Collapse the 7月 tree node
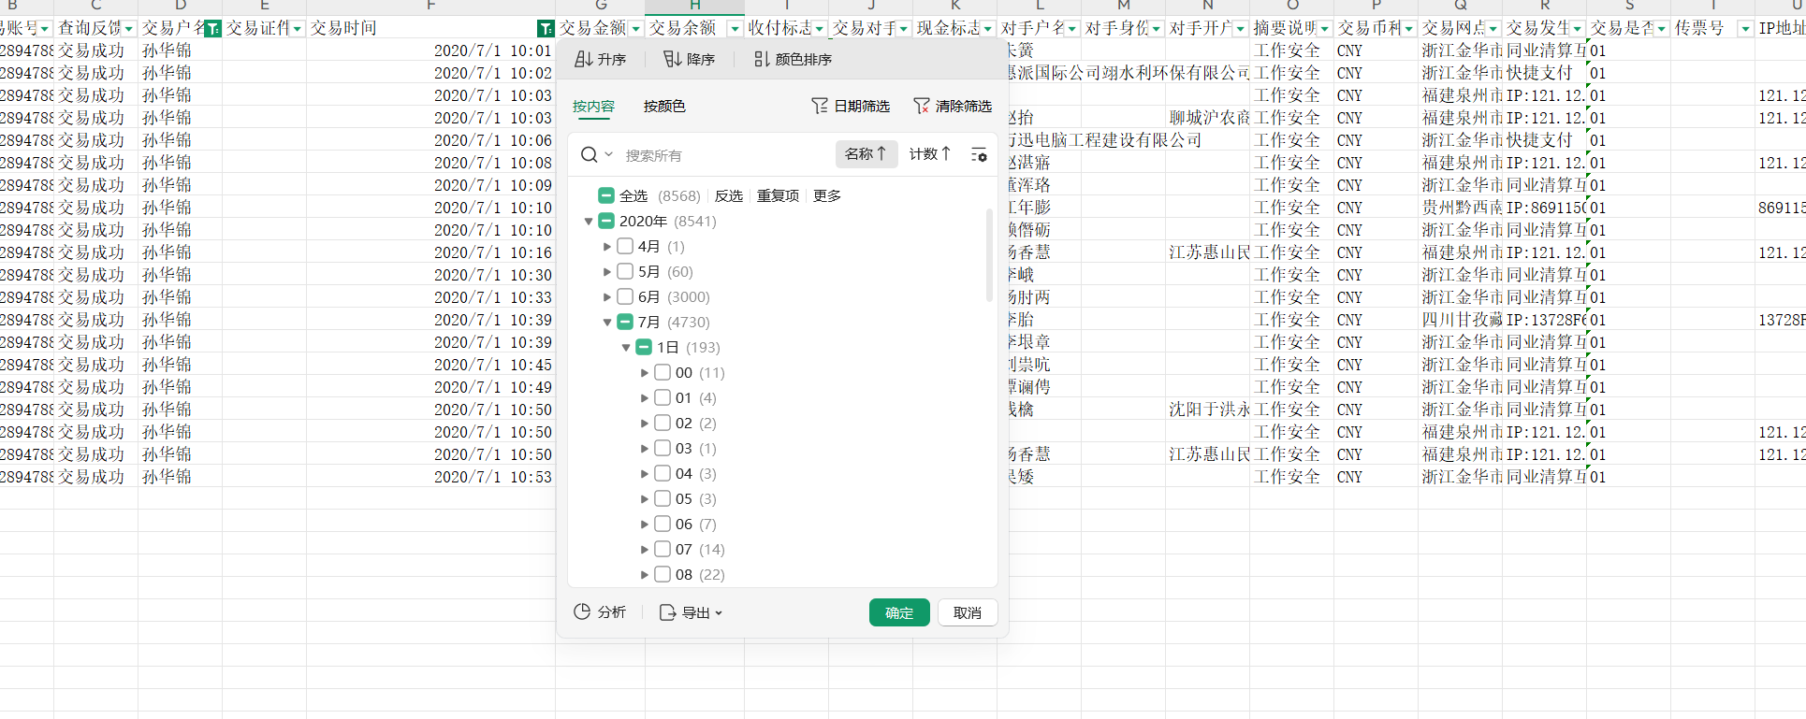Image resolution: width=1806 pixels, height=719 pixels. [x=607, y=323]
